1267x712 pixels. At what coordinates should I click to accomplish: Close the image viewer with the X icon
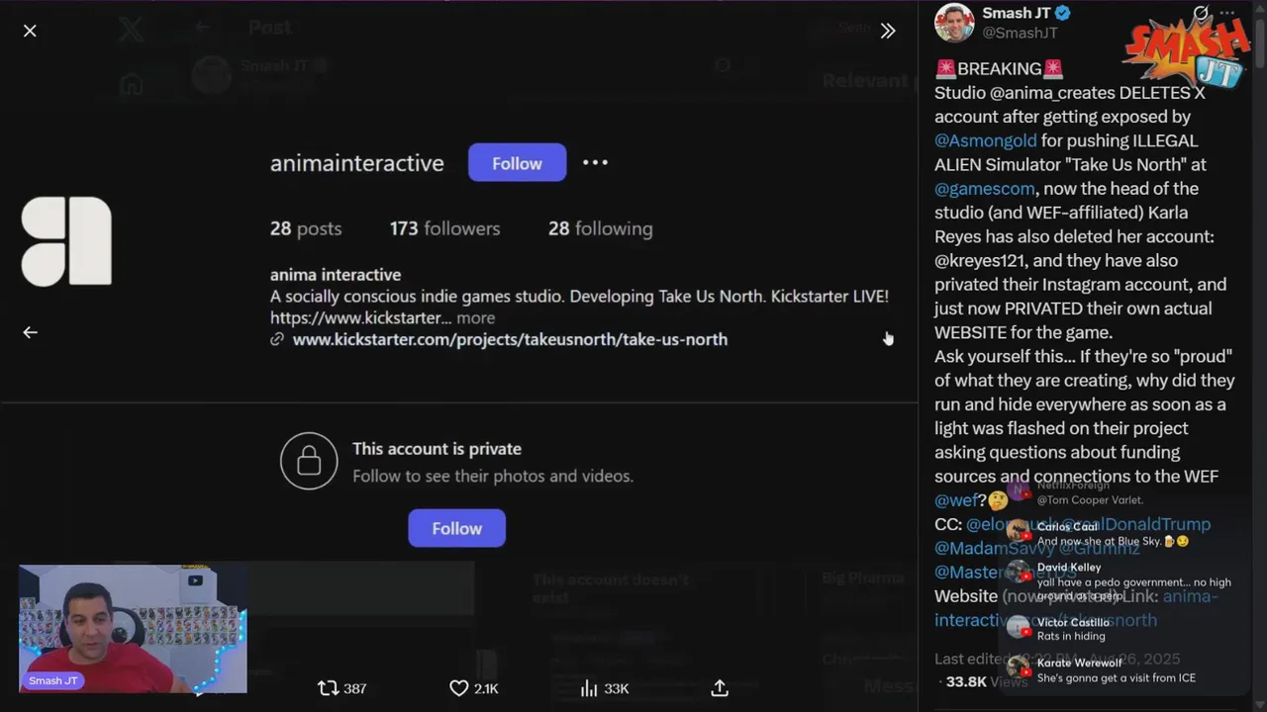pos(30,31)
